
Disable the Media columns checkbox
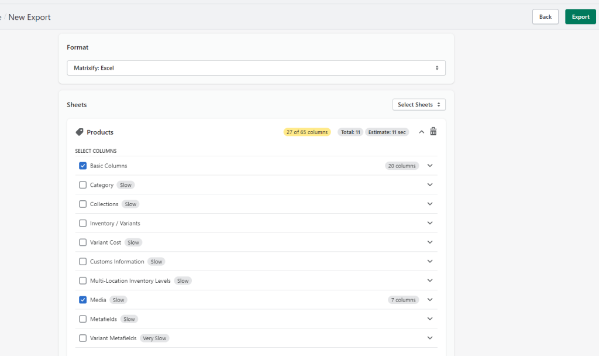(x=82, y=299)
